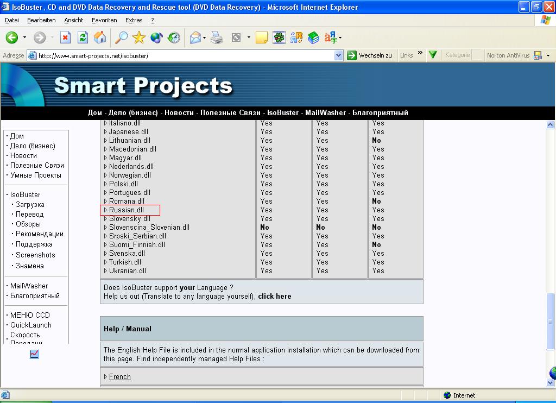Go back with the green Back arrow
Image resolution: width=556 pixels, height=403 pixels.
[12, 37]
